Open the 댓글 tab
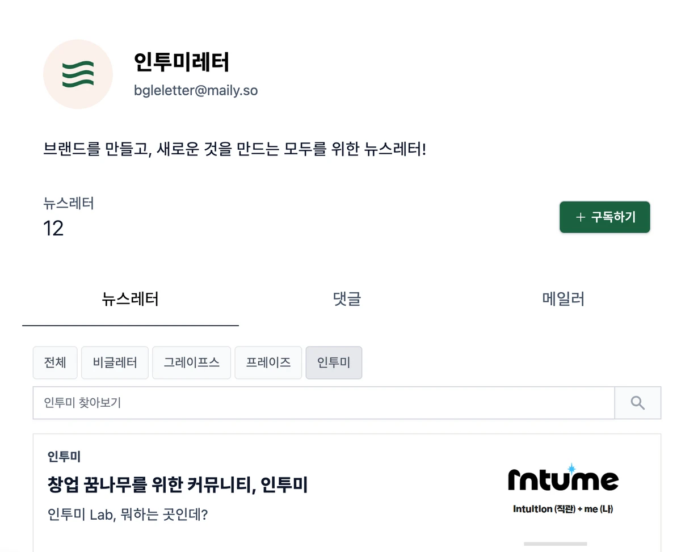 click(x=347, y=299)
